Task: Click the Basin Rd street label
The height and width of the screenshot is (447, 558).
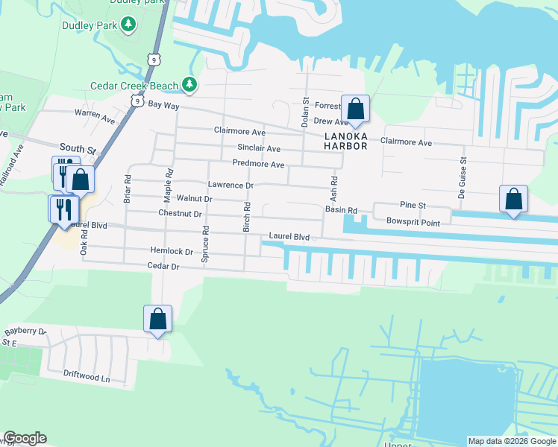Action: pyautogui.click(x=341, y=210)
